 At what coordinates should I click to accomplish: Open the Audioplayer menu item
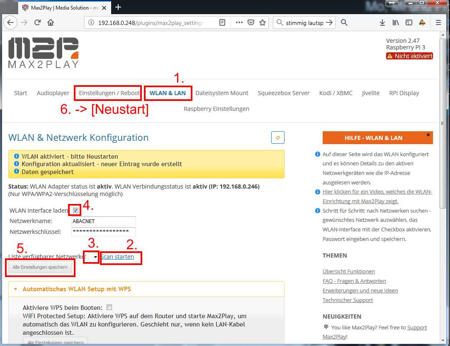click(53, 93)
